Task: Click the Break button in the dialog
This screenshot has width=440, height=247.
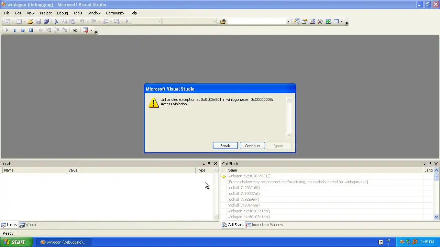Action: point(225,146)
